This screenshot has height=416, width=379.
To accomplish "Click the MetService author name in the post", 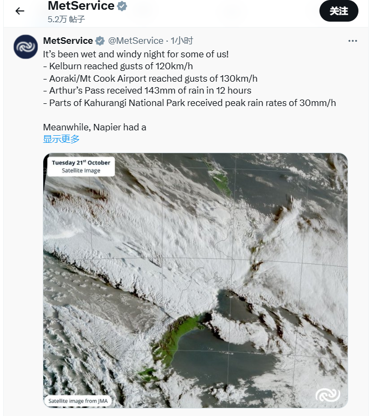I will tap(68, 41).
